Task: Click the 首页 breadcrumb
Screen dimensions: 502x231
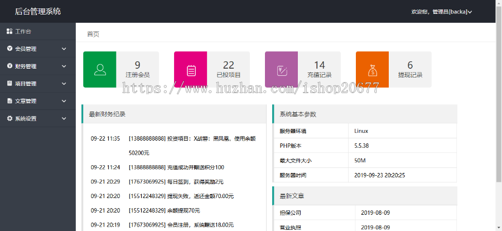Action: tap(93, 34)
